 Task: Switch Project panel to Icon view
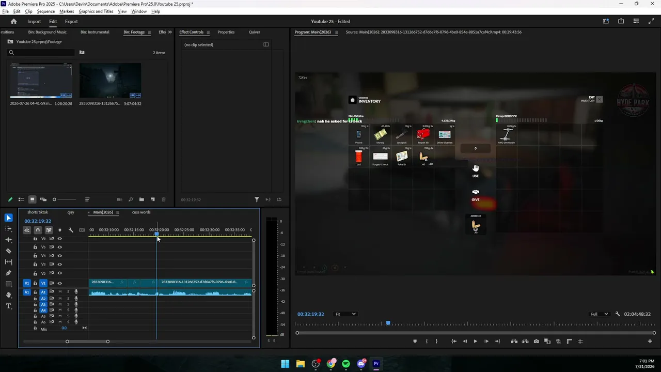[x=32, y=199]
